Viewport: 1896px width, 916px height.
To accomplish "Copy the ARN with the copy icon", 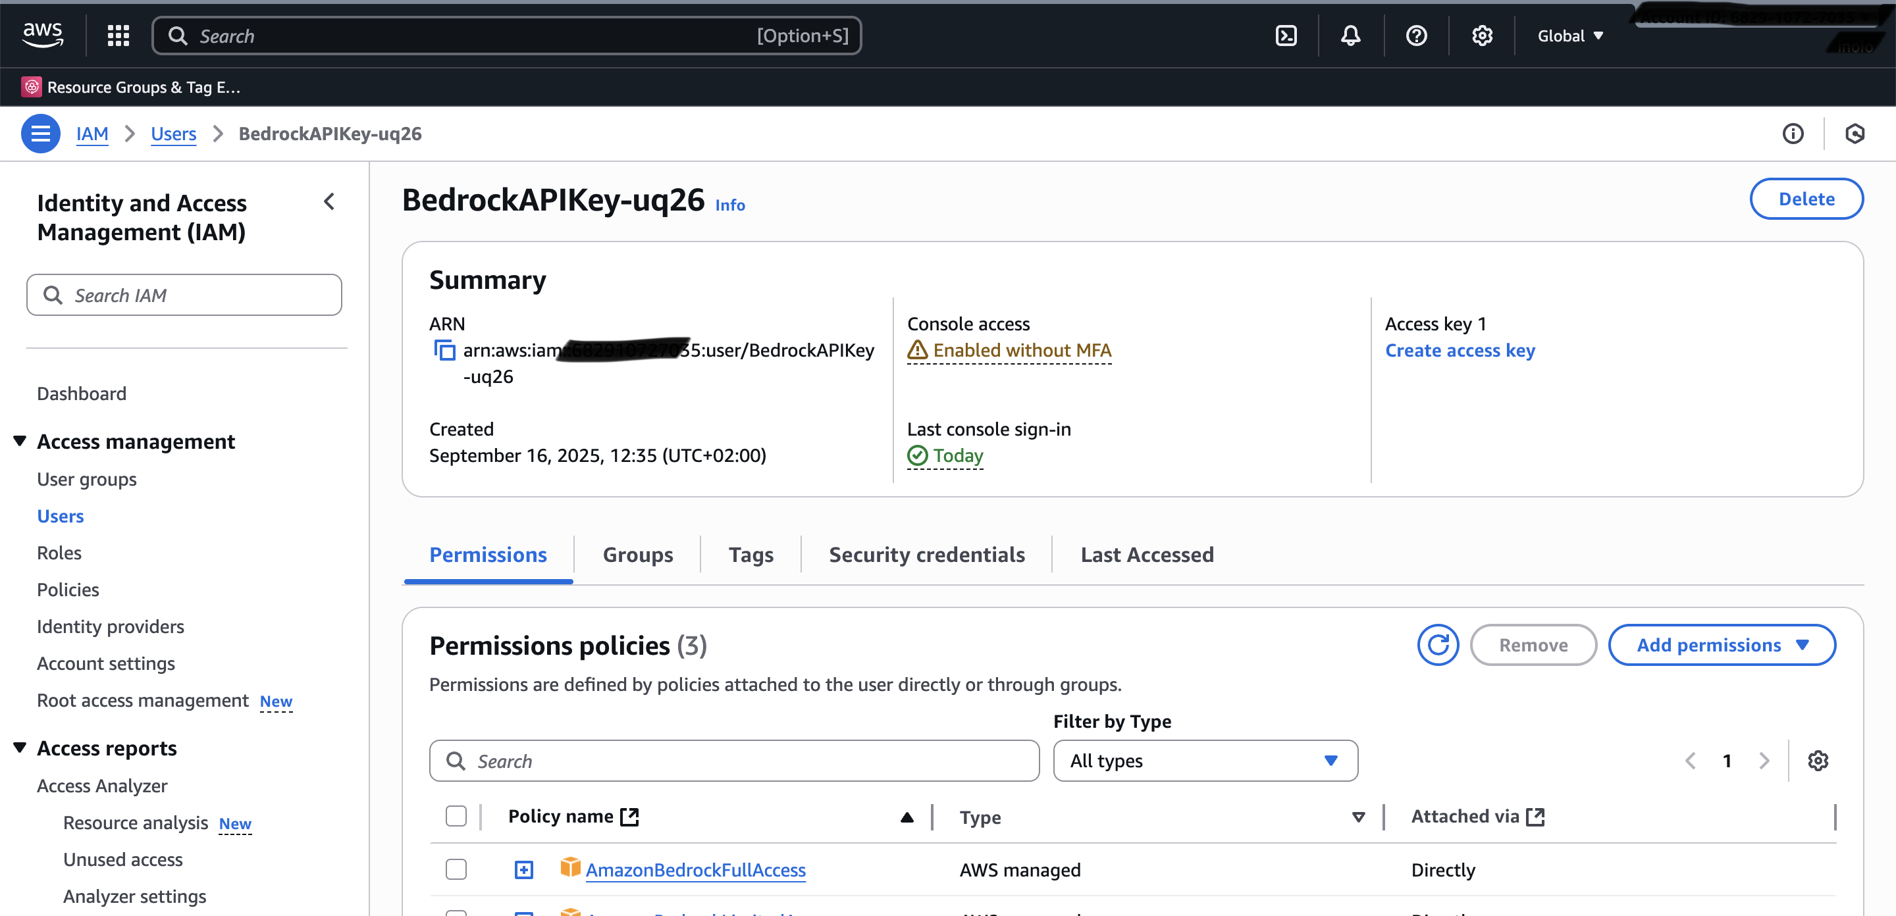I will [x=444, y=350].
